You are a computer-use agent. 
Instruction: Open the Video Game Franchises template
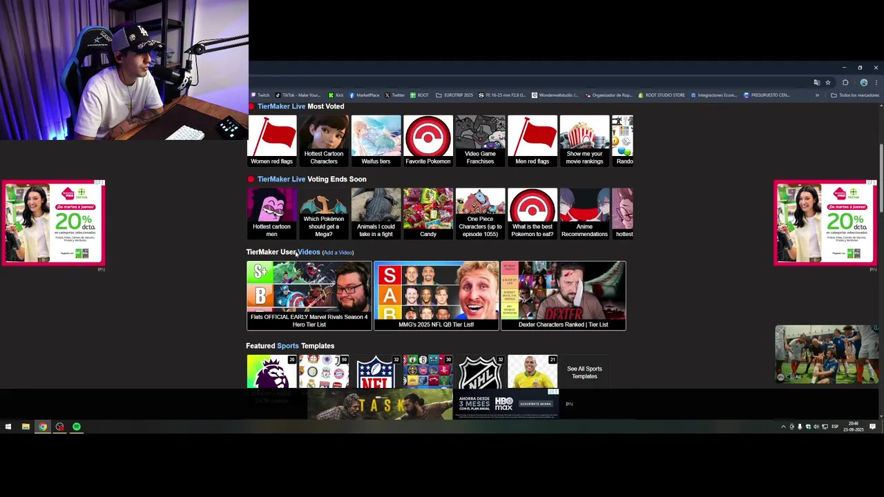click(x=480, y=141)
